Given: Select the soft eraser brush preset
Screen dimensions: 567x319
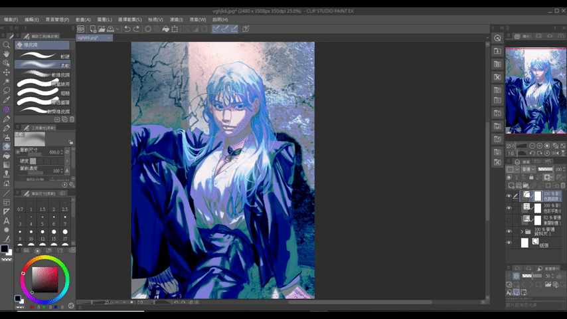Looking at the screenshot, I should point(42,65).
